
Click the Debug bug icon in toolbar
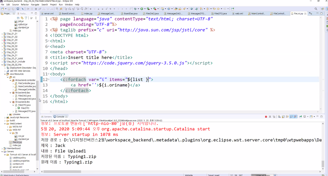point(135,9)
